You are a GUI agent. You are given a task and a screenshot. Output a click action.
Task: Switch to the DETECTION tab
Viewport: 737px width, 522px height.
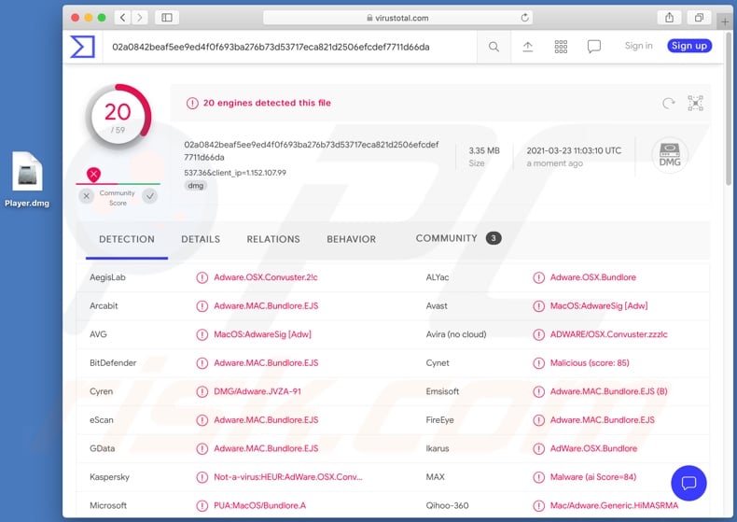tap(127, 239)
